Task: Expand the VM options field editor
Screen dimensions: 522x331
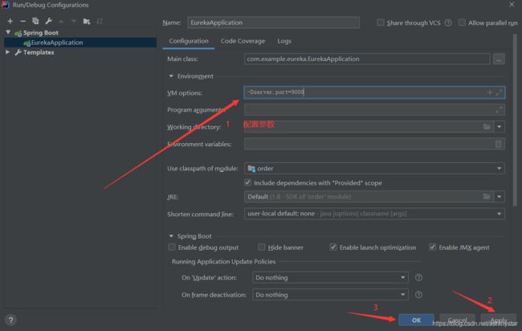Action: coord(499,92)
